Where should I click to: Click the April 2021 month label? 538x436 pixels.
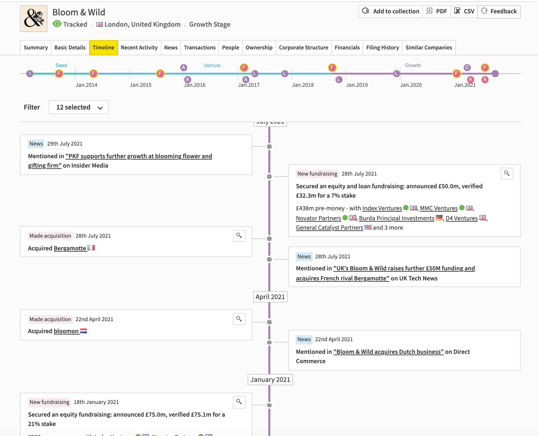tap(270, 297)
